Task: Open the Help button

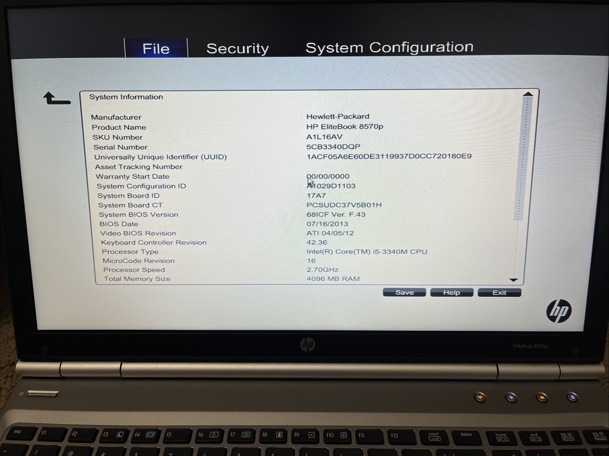Action: (x=452, y=292)
